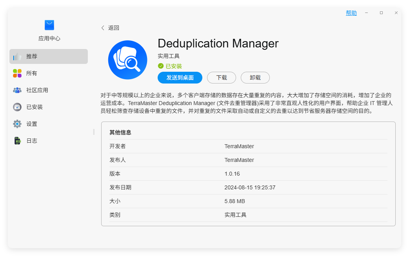Click the 类别 row label

pos(115,215)
